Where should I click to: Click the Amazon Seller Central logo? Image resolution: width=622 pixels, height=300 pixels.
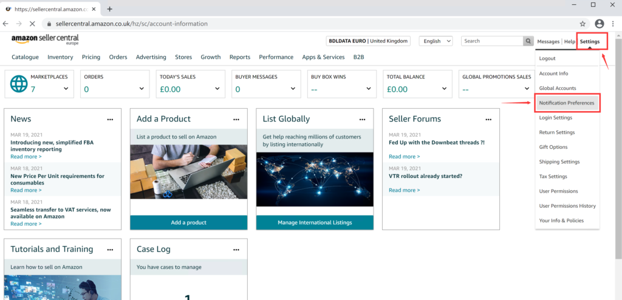(x=45, y=39)
